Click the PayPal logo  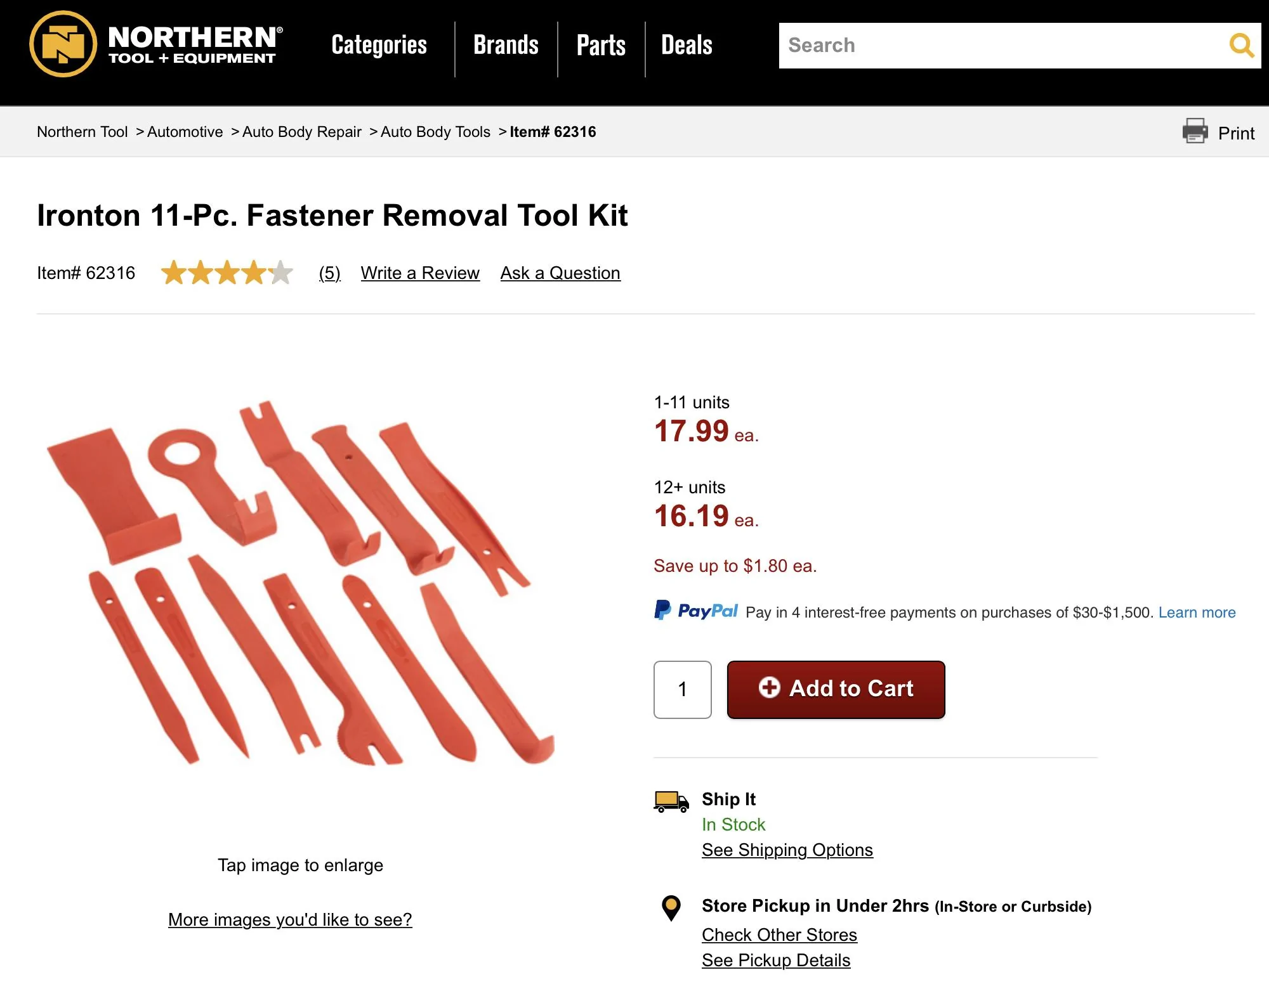point(696,611)
